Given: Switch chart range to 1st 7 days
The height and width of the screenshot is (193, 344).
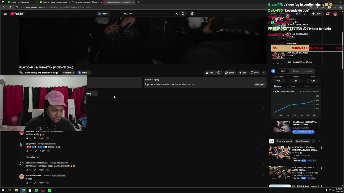Looking at the screenshot, I should tap(291, 86).
